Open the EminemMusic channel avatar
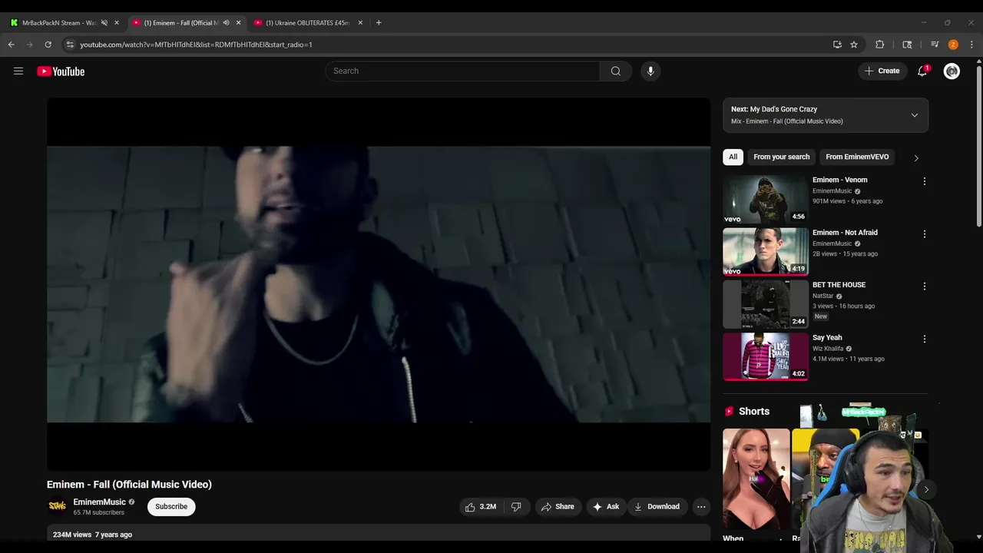This screenshot has height=553, width=983. (x=58, y=506)
